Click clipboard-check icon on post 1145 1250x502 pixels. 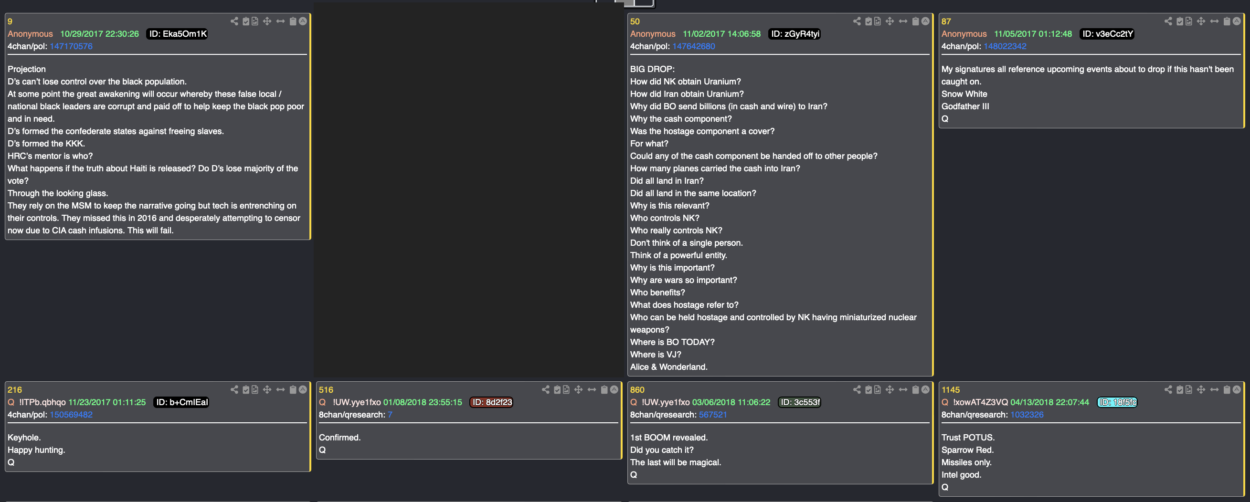1180,389
